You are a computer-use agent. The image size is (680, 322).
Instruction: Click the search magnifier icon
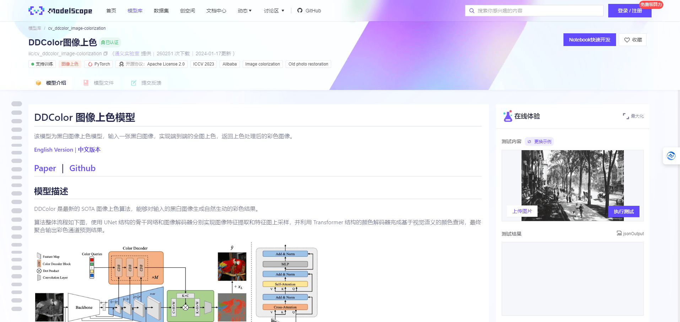471,11
